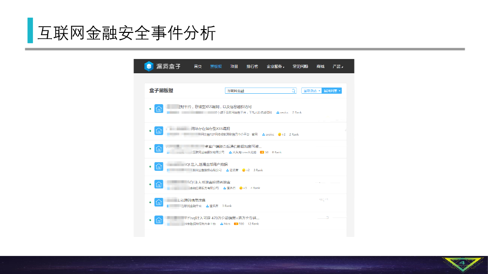
Task: Click orange bounty badge showing 500
Action: (236, 224)
